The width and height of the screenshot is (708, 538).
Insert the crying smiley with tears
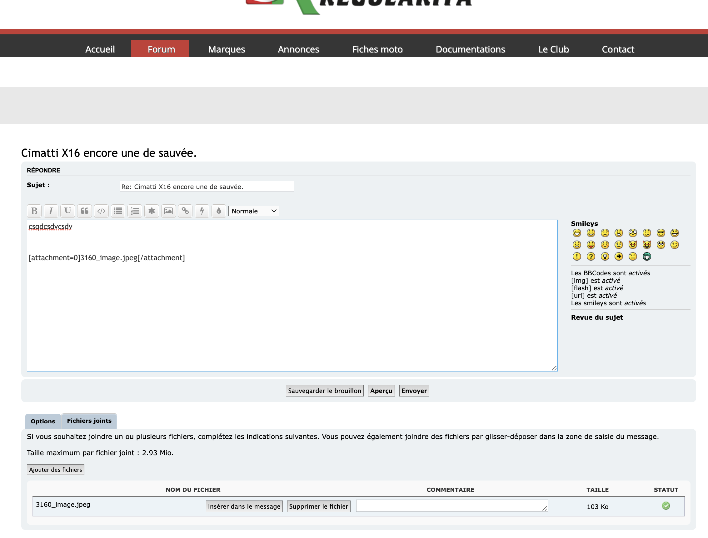pos(619,245)
